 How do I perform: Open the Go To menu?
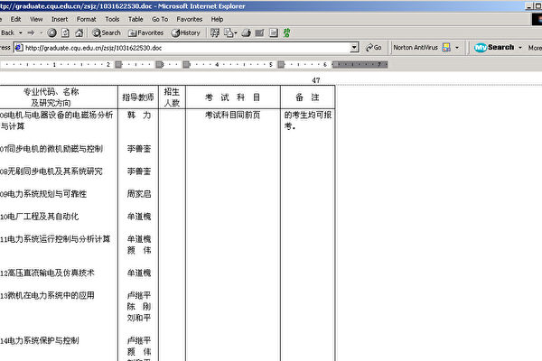pos(160,18)
